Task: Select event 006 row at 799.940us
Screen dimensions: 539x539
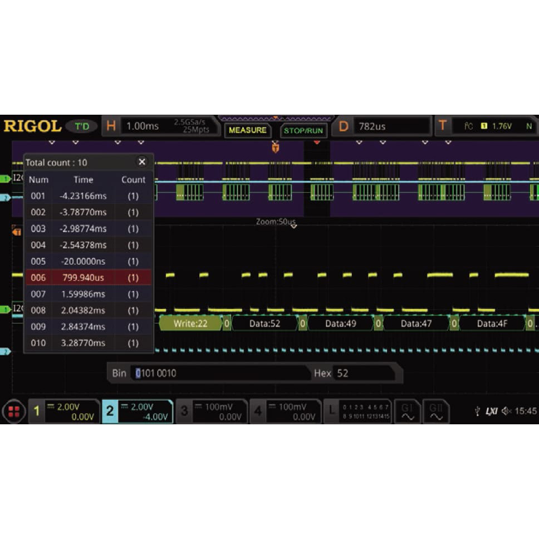Action: click(x=88, y=277)
